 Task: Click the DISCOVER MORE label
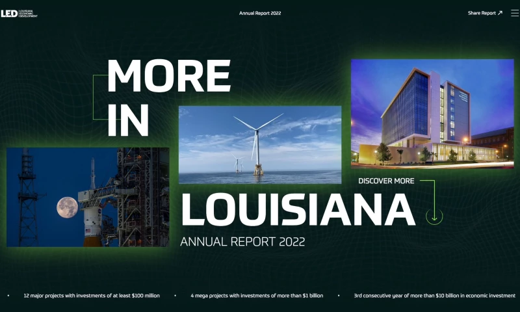[x=386, y=181]
